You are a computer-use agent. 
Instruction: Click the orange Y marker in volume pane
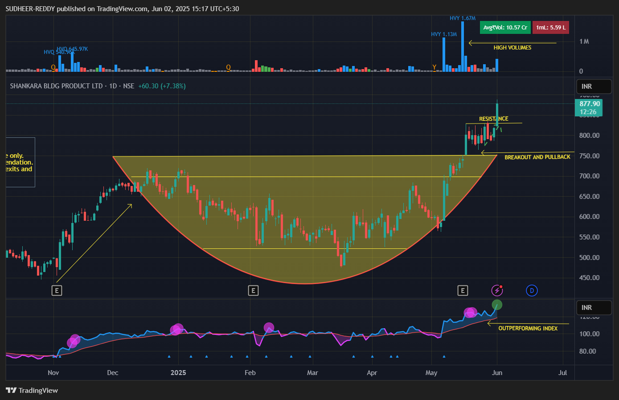pos(434,68)
